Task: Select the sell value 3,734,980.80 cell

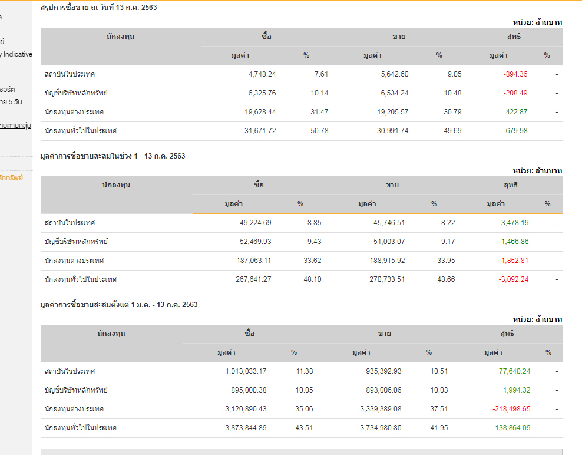Action: pyautogui.click(x=381, y=428)
